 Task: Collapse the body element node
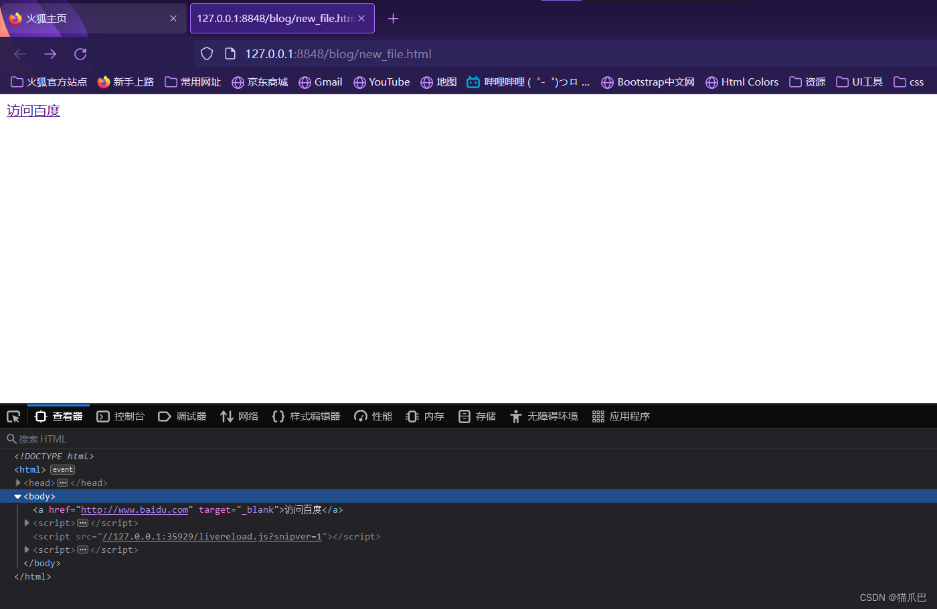click(x=18, y=497)
